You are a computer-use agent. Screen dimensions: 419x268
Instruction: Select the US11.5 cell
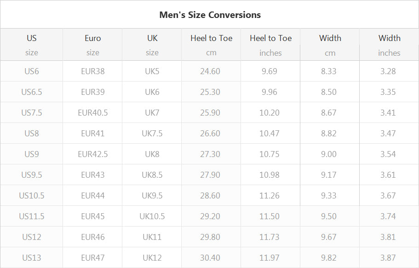click(32, 216)
